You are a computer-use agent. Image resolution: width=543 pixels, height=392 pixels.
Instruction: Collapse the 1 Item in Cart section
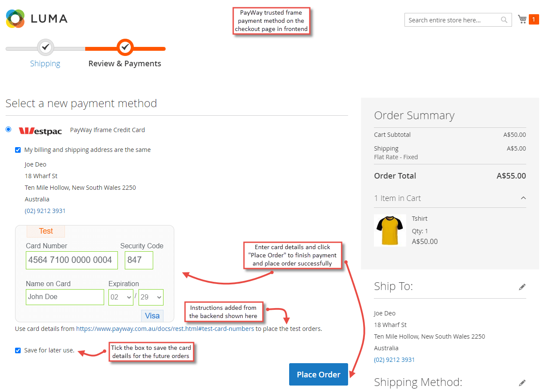coord(523,198)
